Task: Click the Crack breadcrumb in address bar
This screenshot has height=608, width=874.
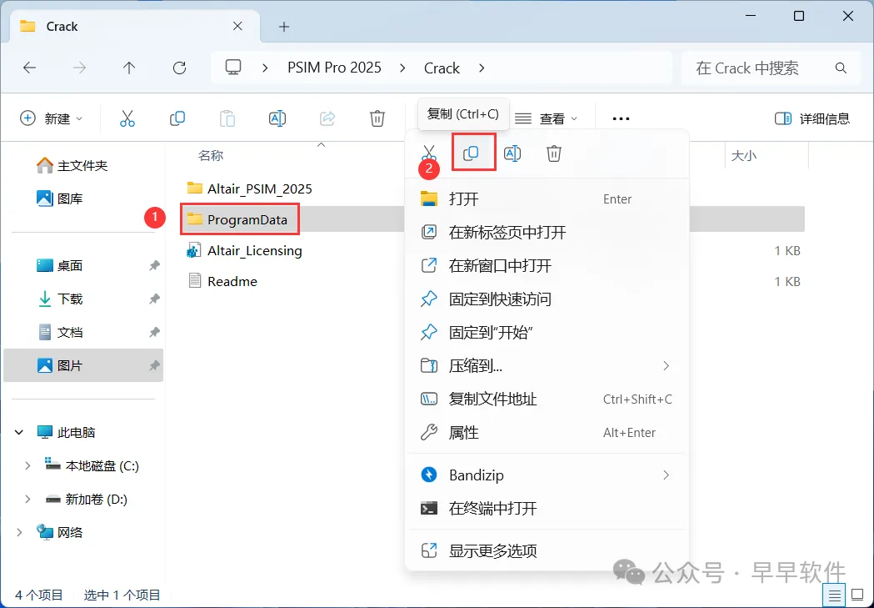Action: point(442,68)
